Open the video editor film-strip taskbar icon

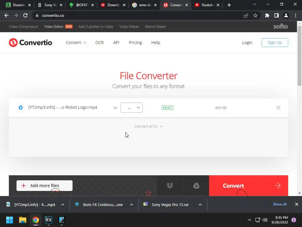tap(49, 220)
